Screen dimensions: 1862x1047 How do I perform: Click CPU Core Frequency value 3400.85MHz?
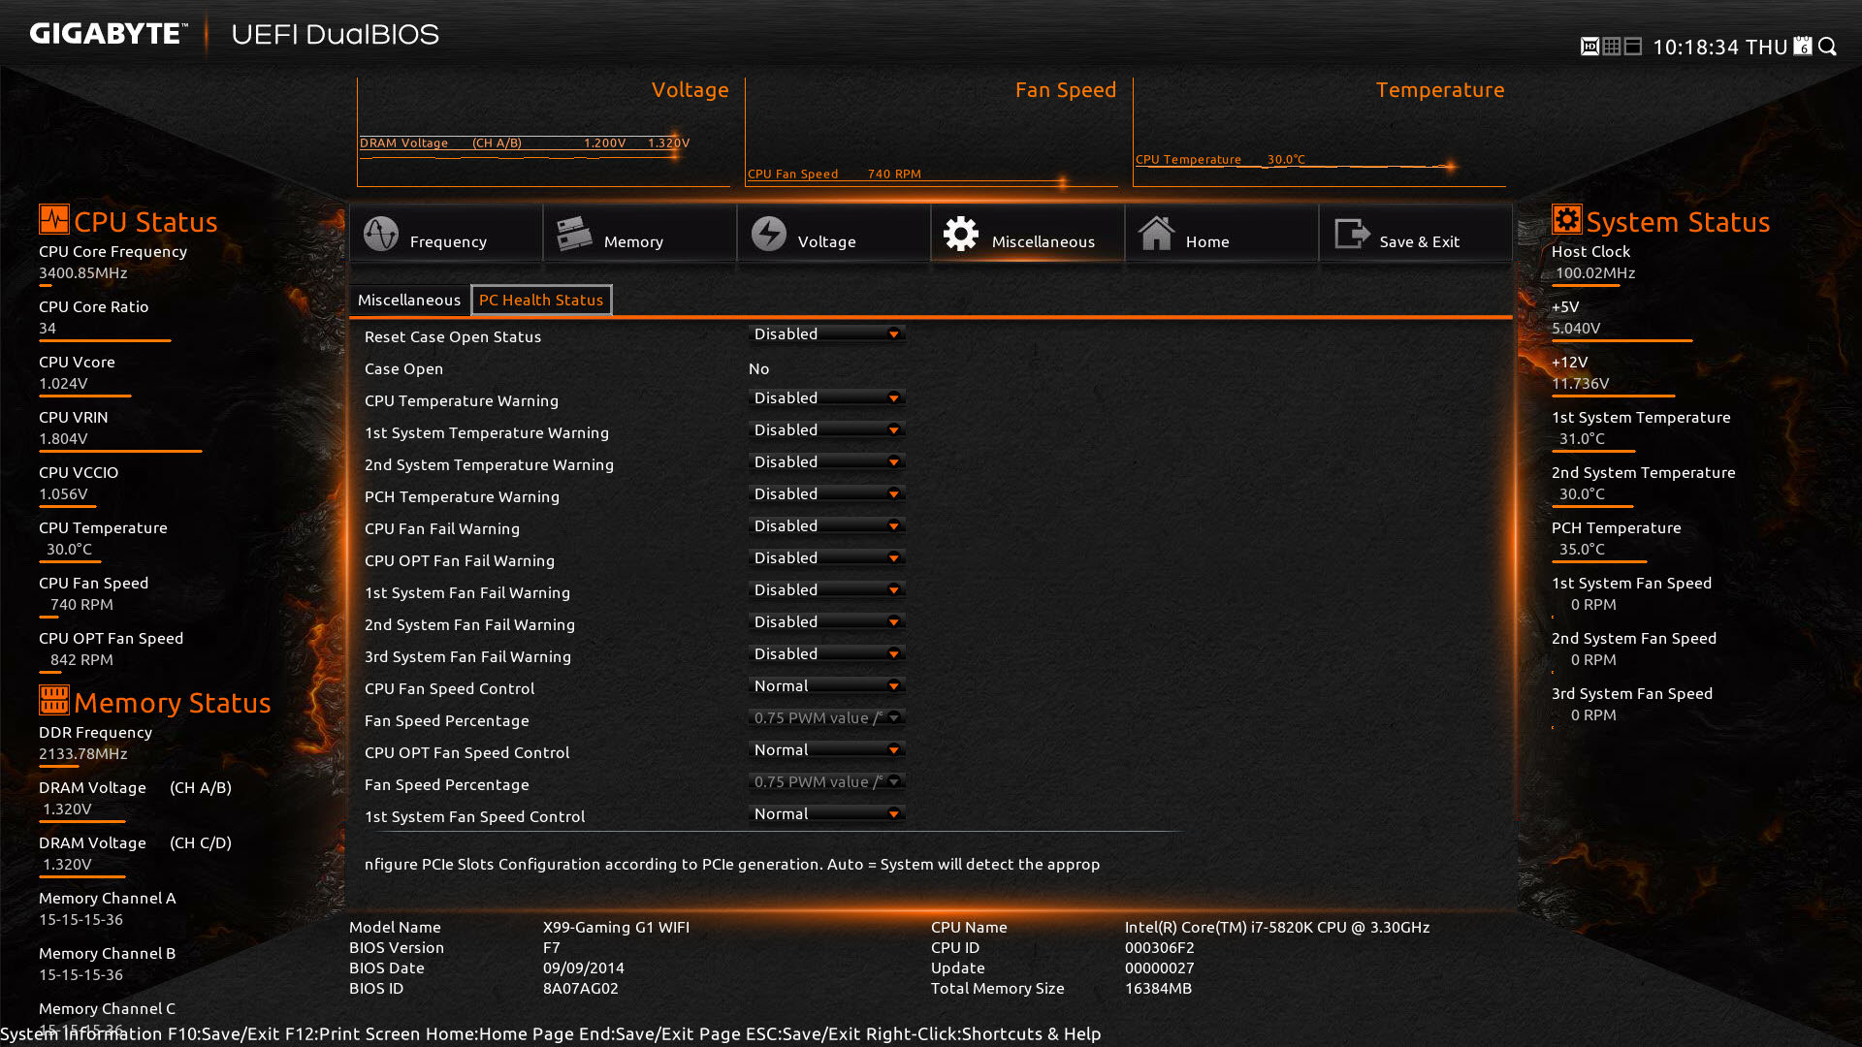[83, 273]
